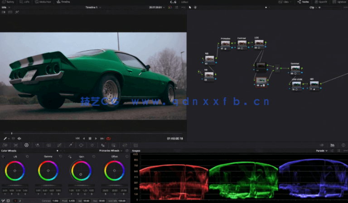
Task: Open the Gallery panel
Action: [8, 2]
